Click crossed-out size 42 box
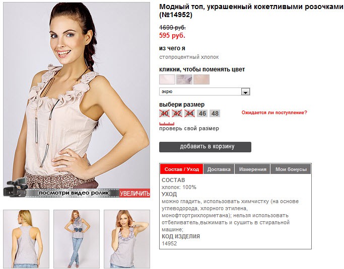 point(177,114)
